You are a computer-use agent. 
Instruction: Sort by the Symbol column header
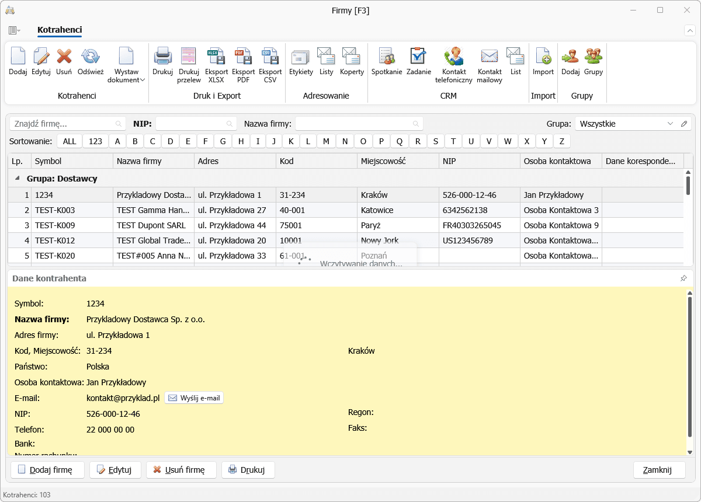point(72,161)
